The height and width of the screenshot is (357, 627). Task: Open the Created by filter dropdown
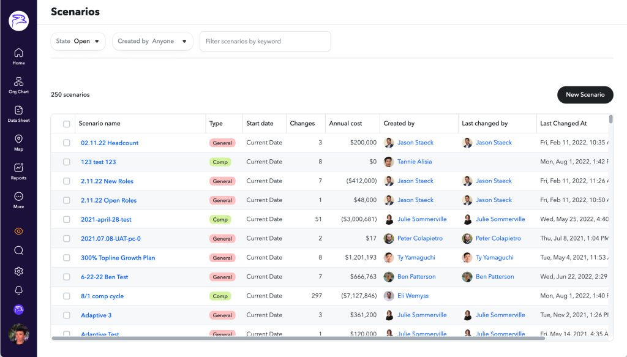pos(152,41)
